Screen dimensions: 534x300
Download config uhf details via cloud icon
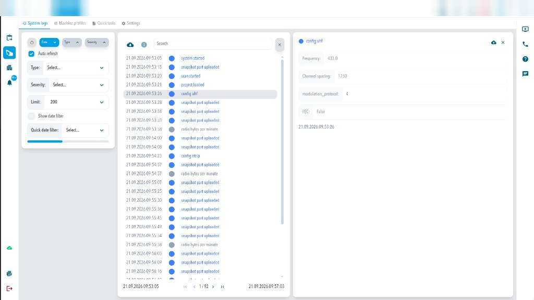(x=493, y=43)
